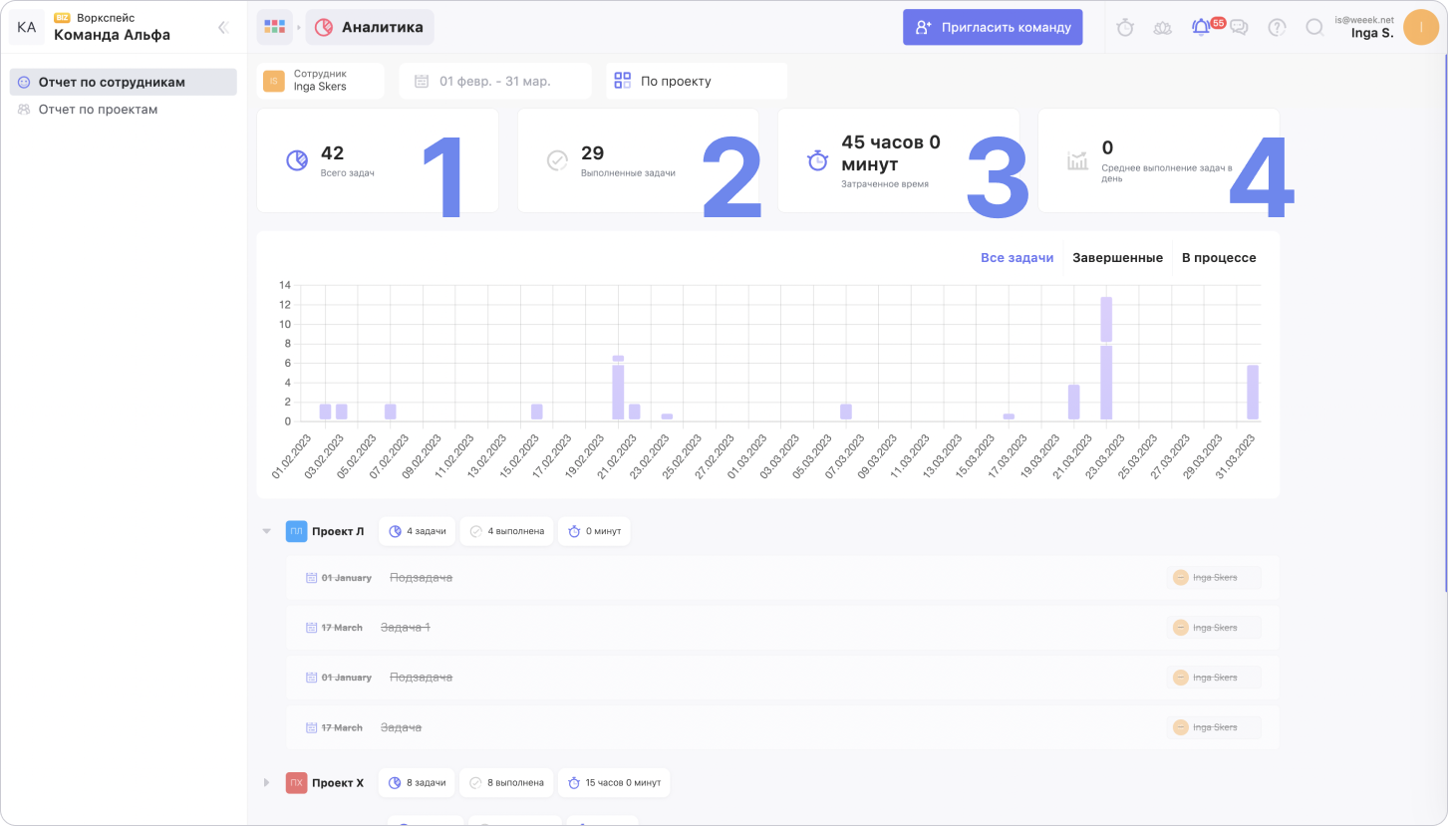Collapse sidebar with double chevron icon
The image size is (1448, 826).
coord(223,28)
